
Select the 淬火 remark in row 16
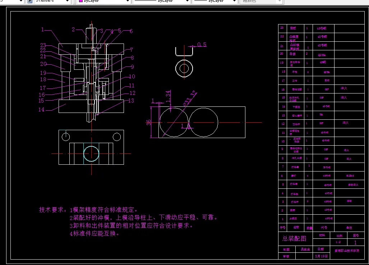[344, 88]
